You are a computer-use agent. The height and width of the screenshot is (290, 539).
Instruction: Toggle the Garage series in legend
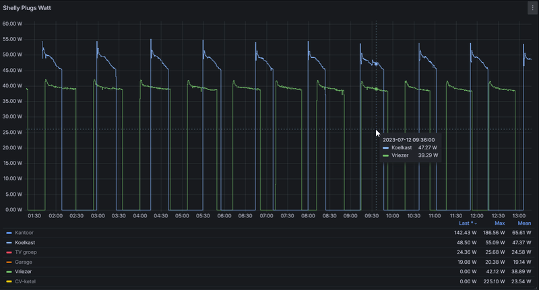click(24, 262)
